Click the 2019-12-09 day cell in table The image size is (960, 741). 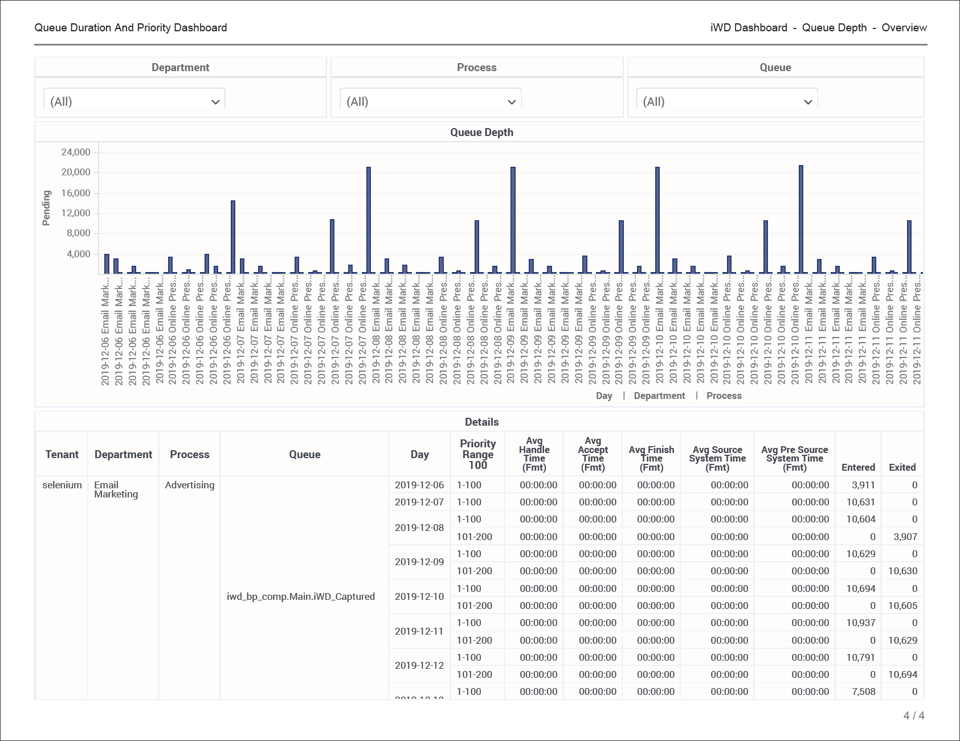419,562
